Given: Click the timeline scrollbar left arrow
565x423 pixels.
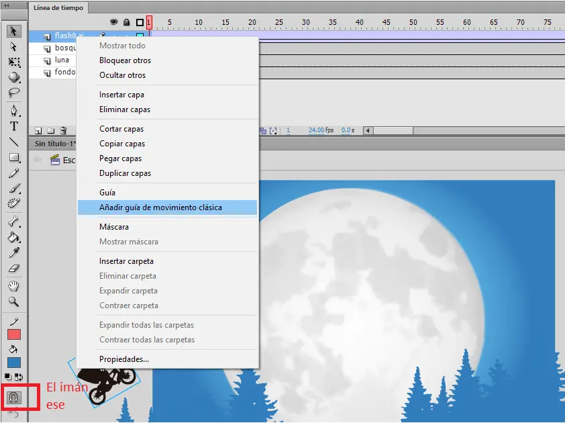Looking at the screenshot, I should [x=368, y=130].
